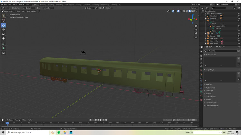241x135 pixels.
Task: Open the Object Data green triangle tab
Action: pos(201,92)
